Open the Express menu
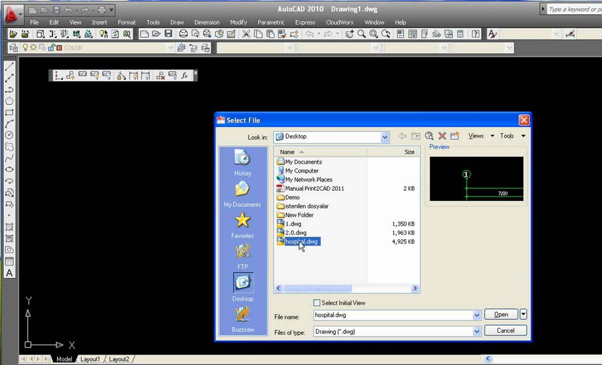 (x=305, y=22)
